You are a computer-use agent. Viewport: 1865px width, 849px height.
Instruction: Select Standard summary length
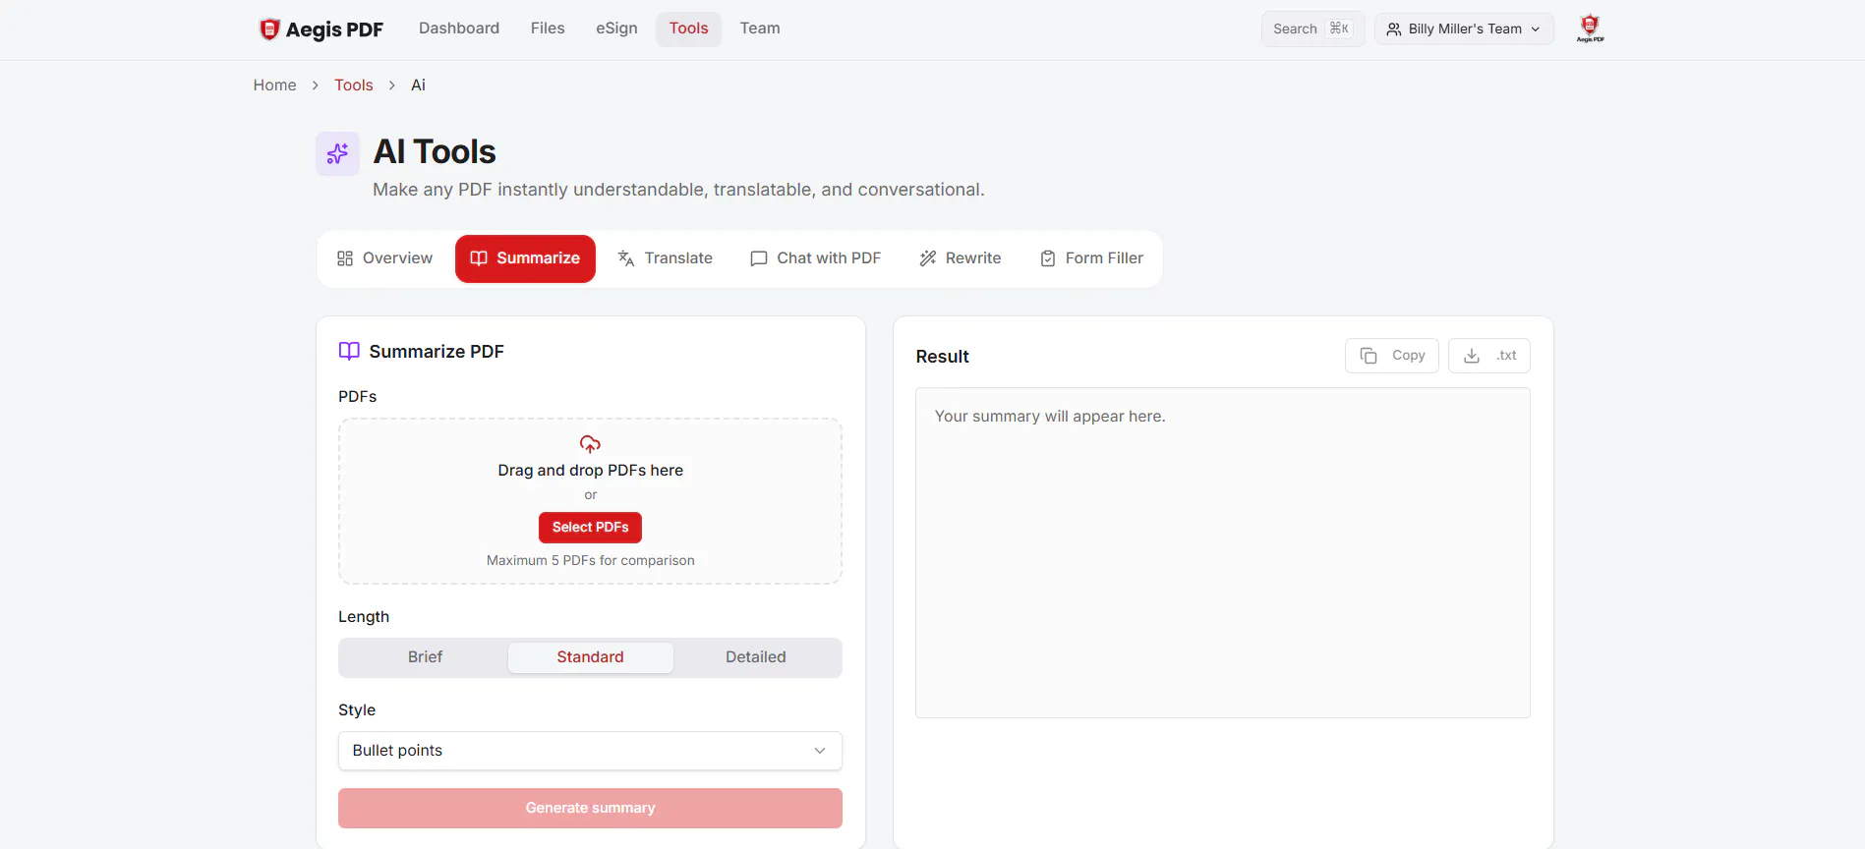click(x=590, y=657)
